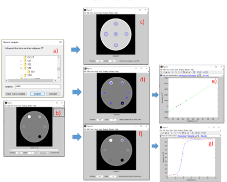This screenshot has height=182, width=227.
Task: Open the Edit menu in the linear plot window
Action: 164,70
